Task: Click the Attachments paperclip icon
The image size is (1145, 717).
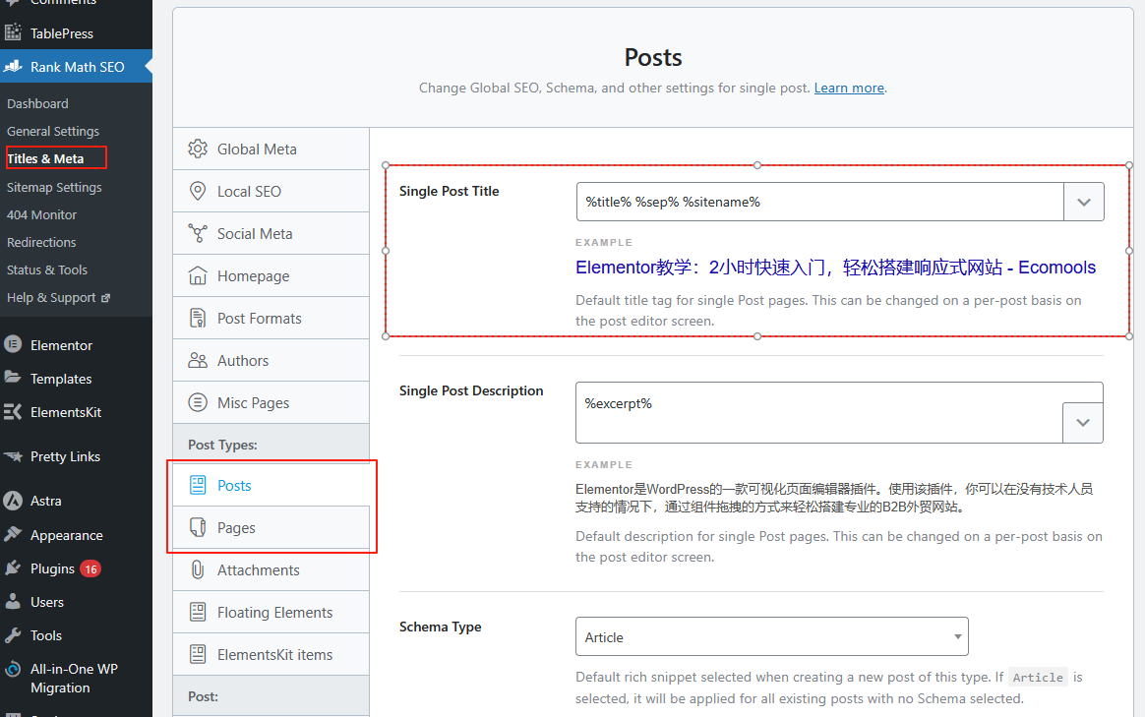Action: [x=198, y=570]
